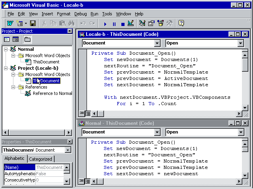
Task: Open the Properties Window toolbar icon
Action: [x=151, y=23]
